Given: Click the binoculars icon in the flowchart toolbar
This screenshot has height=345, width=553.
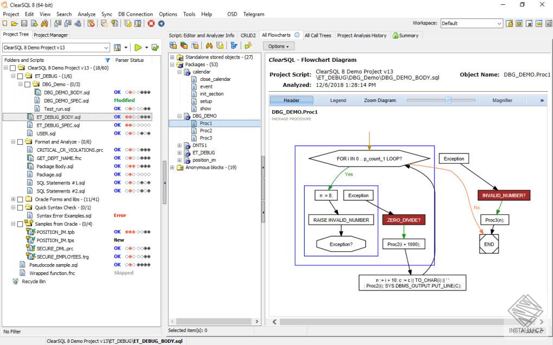Looking at the screenshot, I should coord(209,46).
